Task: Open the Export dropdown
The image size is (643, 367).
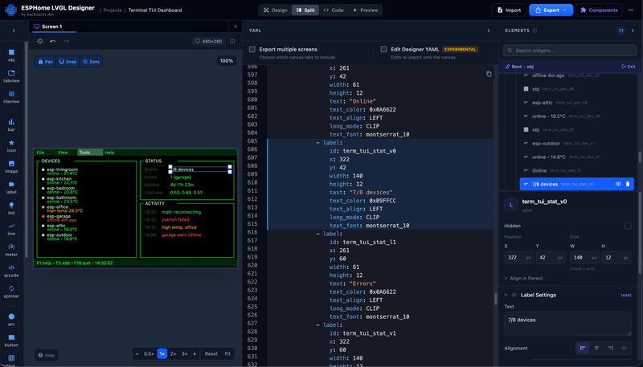Action: coord(551,10)
